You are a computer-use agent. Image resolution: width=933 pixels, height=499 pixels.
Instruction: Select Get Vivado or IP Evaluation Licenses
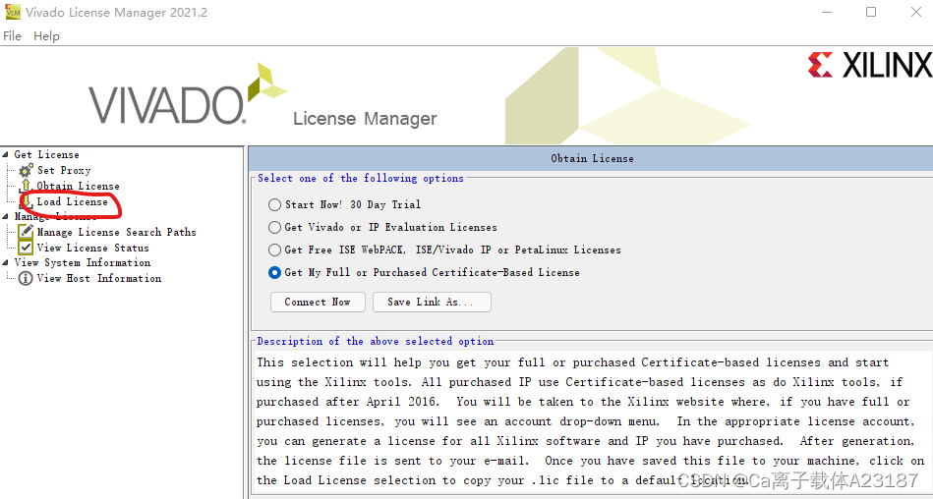pyautogui.click(x=274, y=227)
